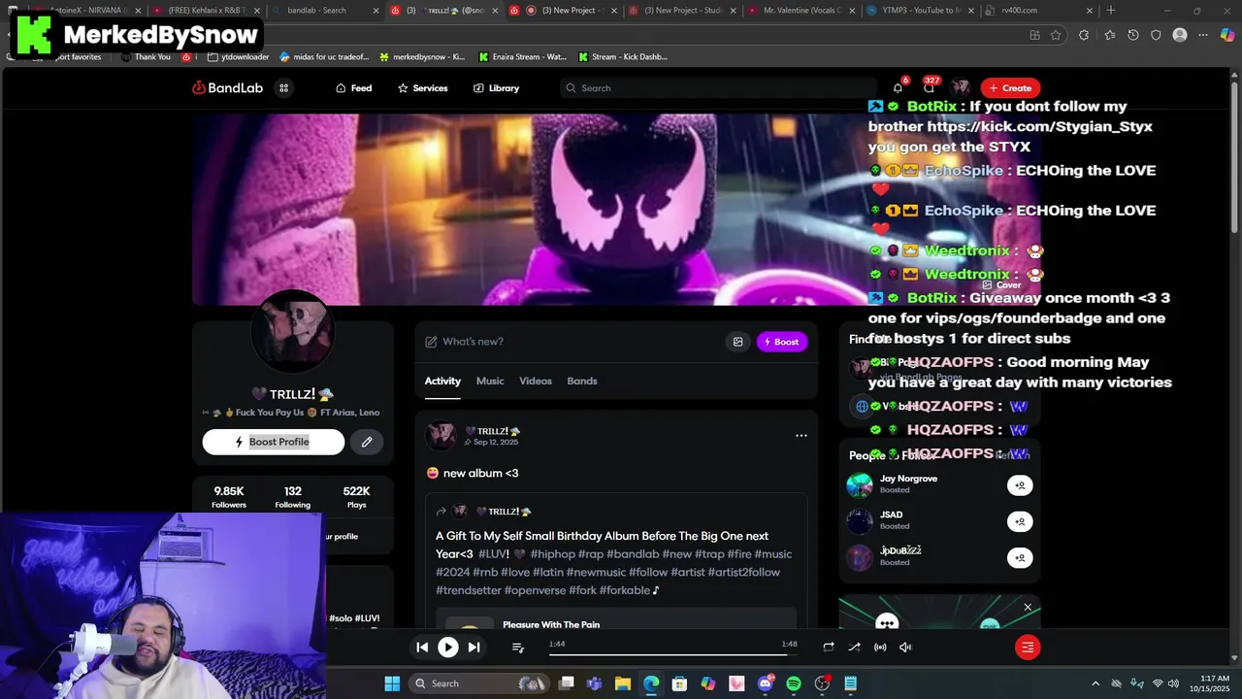Open the player queue playlist icon

click(518, 648)
